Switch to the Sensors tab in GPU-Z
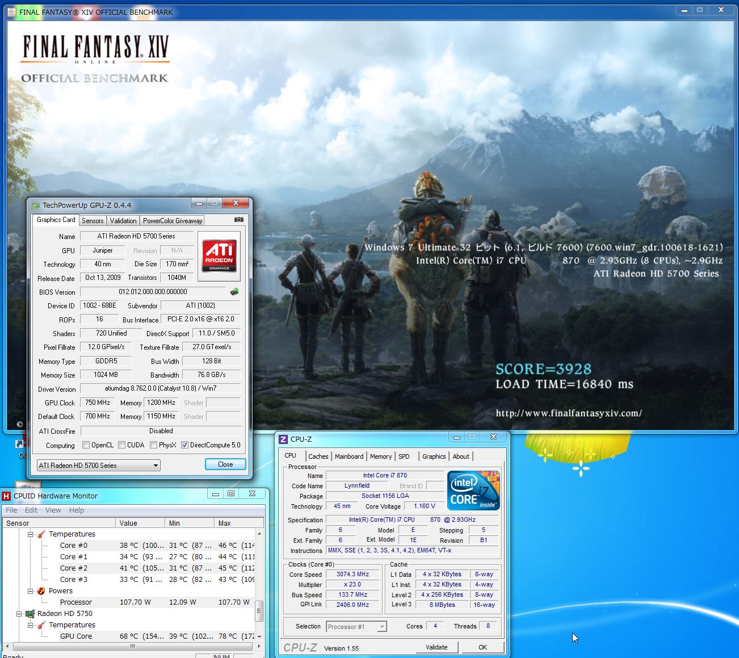This screenshot has width=739, height=658. pyautogui.click(x=93, y=221)
